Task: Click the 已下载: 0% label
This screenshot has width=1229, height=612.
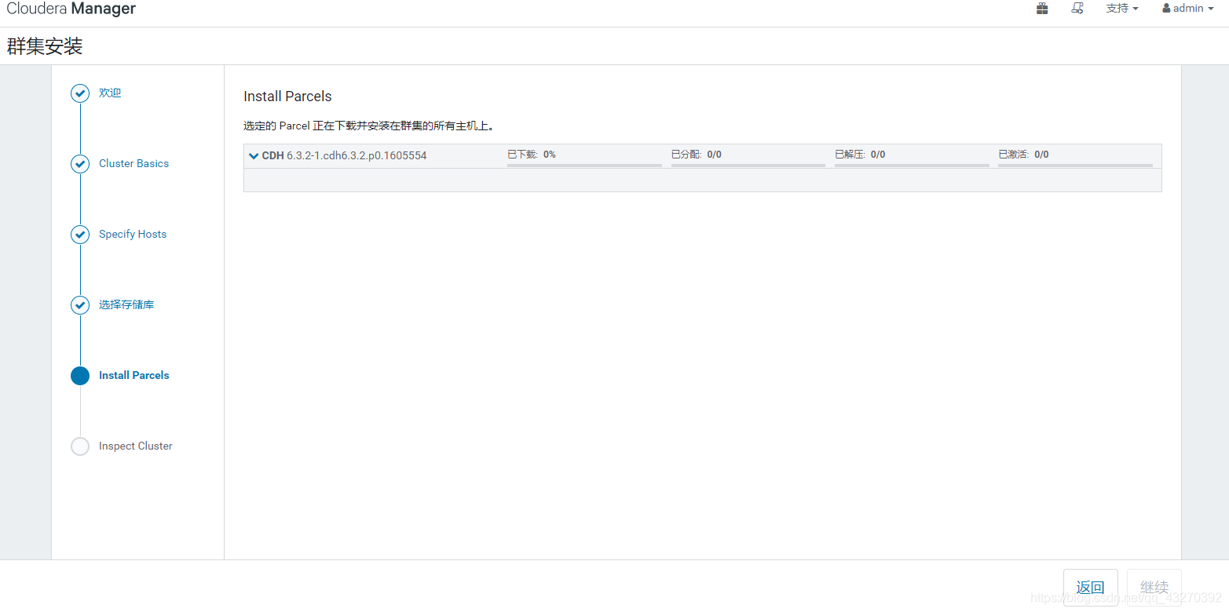Action: [x=532, y=155]
